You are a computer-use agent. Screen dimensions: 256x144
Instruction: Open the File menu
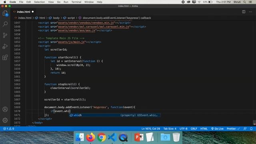[x=21, y=2]
